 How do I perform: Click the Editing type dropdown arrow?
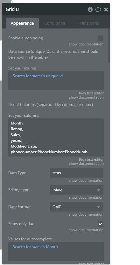pos(99,190)
